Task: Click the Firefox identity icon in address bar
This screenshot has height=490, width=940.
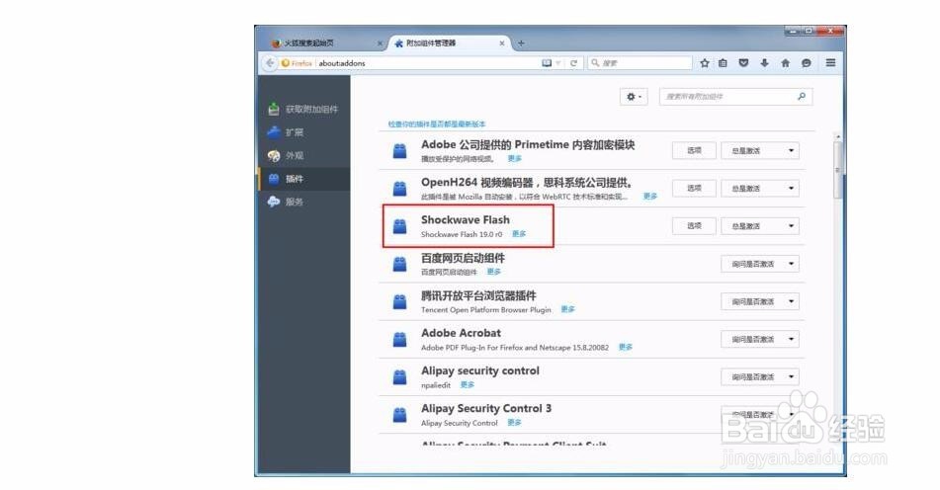Action: click(x=286, y=63)
